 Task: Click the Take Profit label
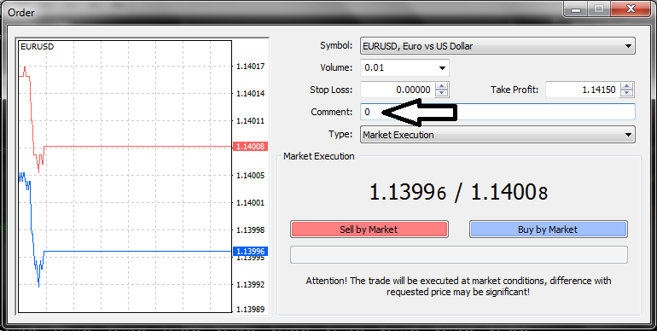pos(515,90)
